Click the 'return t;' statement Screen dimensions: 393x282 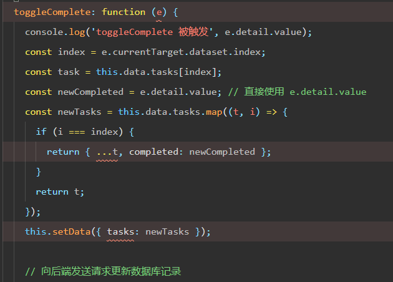coord(60,192)
